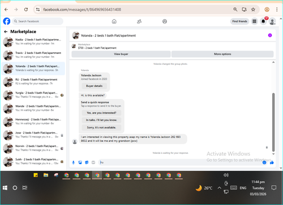Open Jose's conversation in the list

click(x=33, y=135)
